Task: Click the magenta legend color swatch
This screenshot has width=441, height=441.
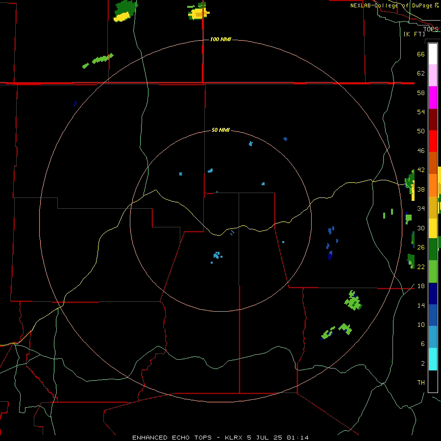Action: coord(433,98)
